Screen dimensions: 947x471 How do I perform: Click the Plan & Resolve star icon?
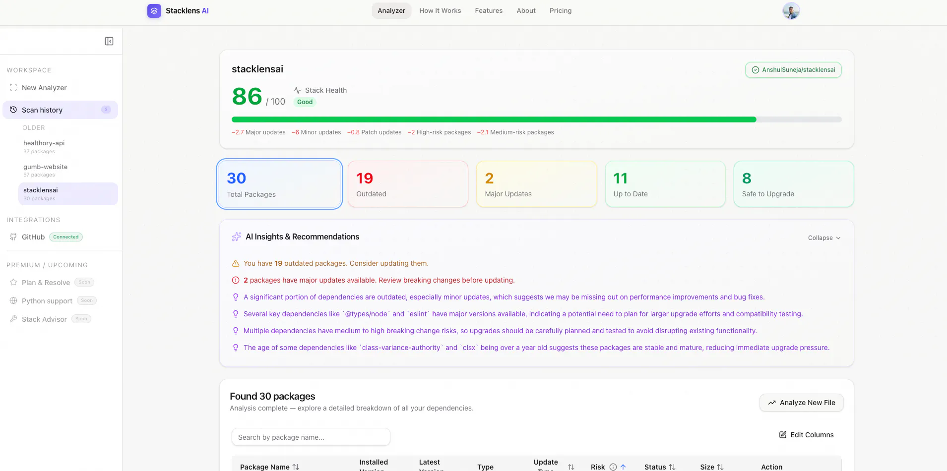point(13,283)
